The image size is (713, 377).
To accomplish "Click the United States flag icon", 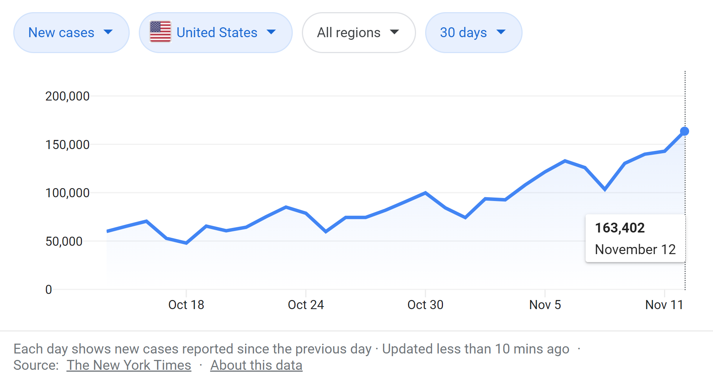I will tap(160, 32).
